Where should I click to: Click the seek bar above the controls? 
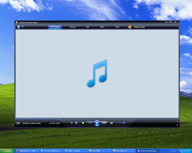tap(97, 119)
